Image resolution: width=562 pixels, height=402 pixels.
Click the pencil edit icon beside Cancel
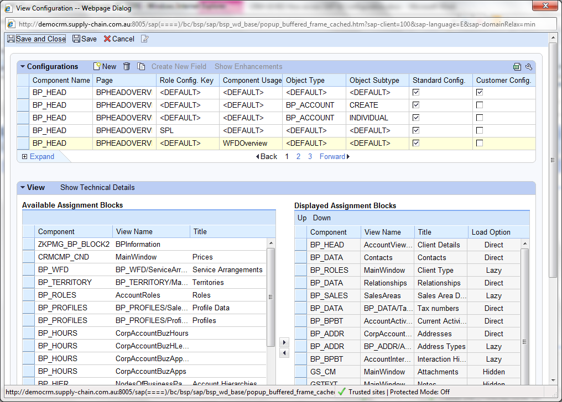tap(145, 39)
